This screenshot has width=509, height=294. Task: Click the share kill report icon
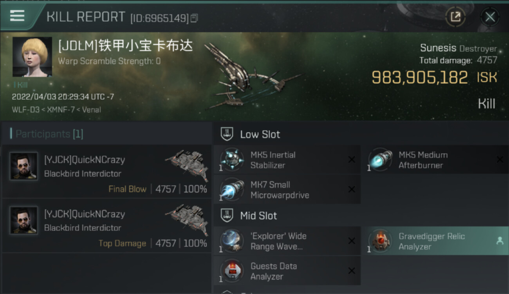455,17
